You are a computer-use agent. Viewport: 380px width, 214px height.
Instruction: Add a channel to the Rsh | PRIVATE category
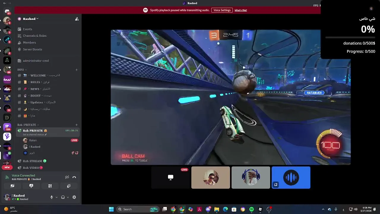(x=77, y=125)
